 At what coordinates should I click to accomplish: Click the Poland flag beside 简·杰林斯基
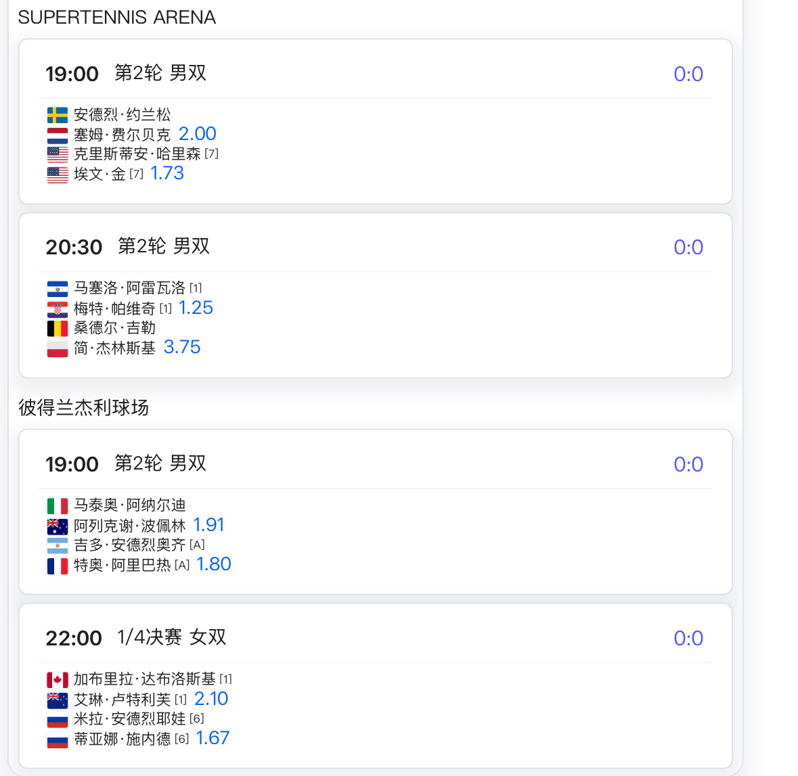pyautogui.click(x=58, y=348)
